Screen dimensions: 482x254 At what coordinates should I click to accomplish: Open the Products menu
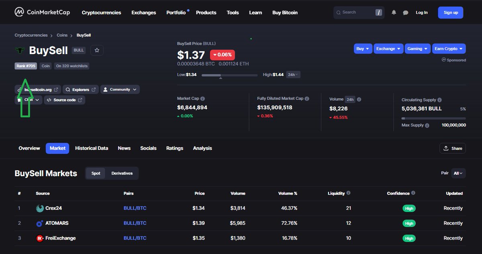[206, 12]
